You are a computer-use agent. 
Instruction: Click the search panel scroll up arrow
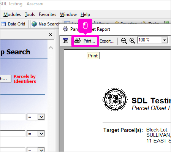coord(51,48)
